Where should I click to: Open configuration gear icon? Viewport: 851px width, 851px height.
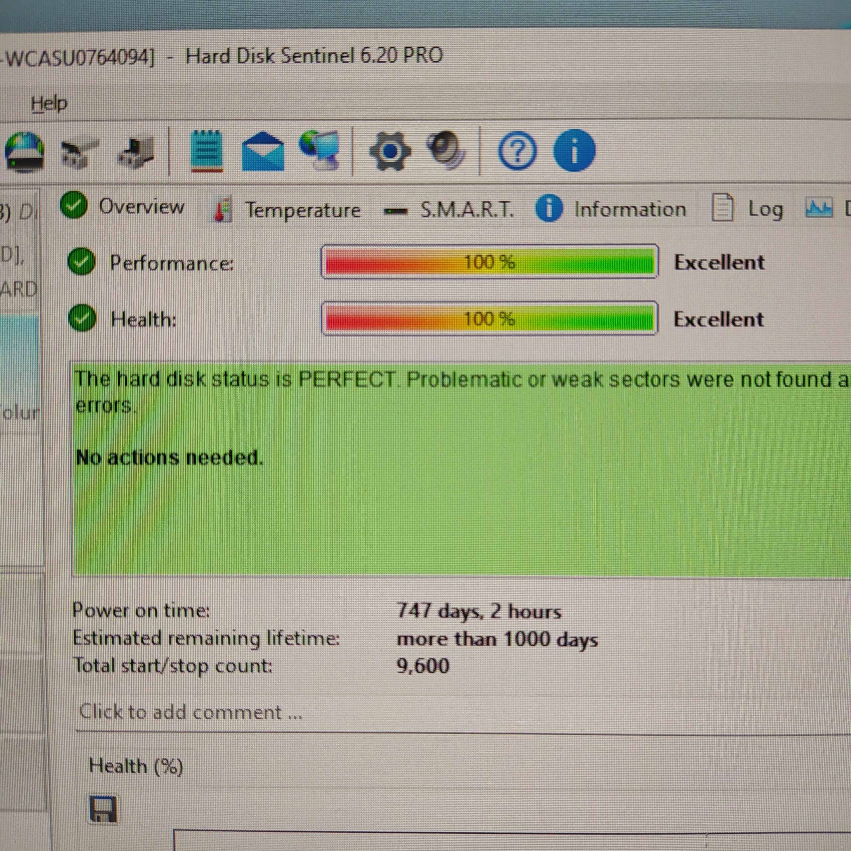390,152
